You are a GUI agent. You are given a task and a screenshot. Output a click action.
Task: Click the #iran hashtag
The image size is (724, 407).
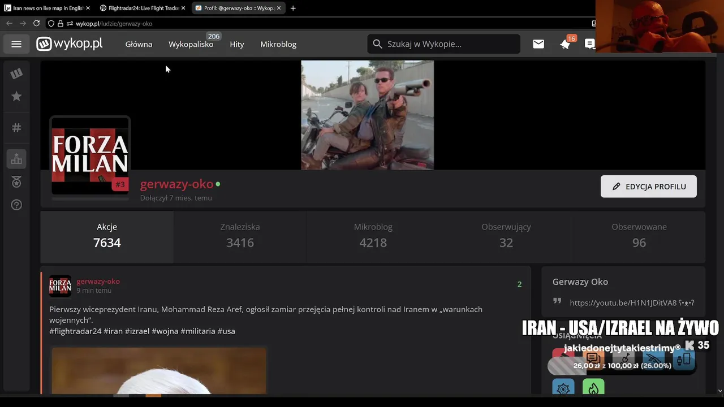pos(113,331)
